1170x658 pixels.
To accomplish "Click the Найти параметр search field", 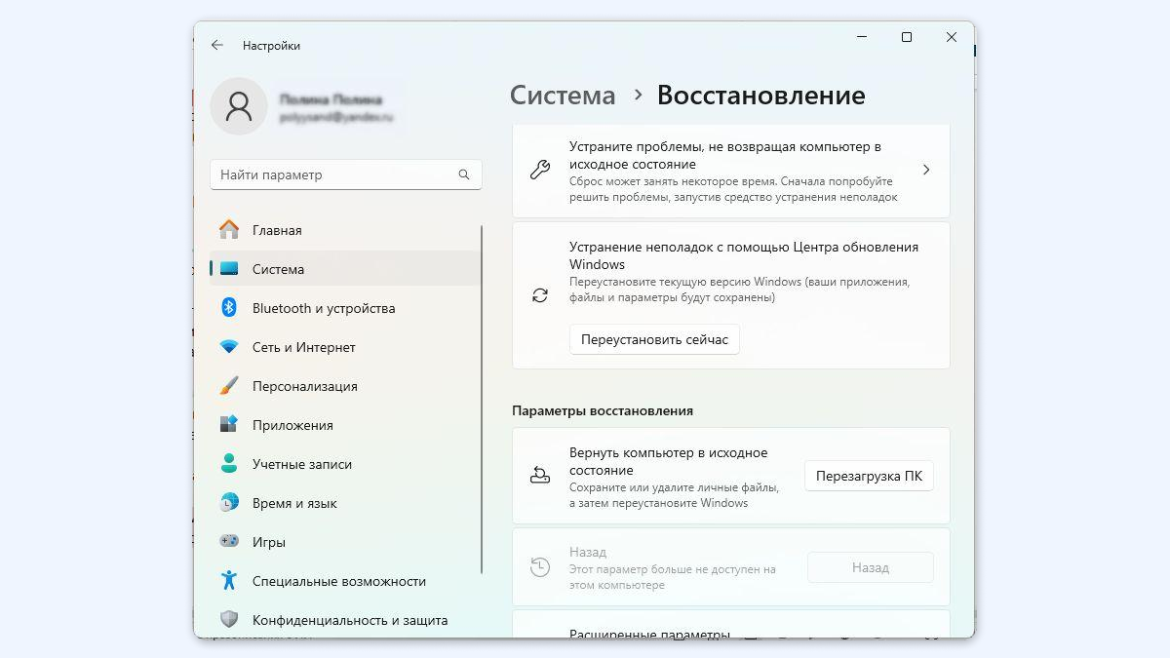I will click(x=346, y=175).
